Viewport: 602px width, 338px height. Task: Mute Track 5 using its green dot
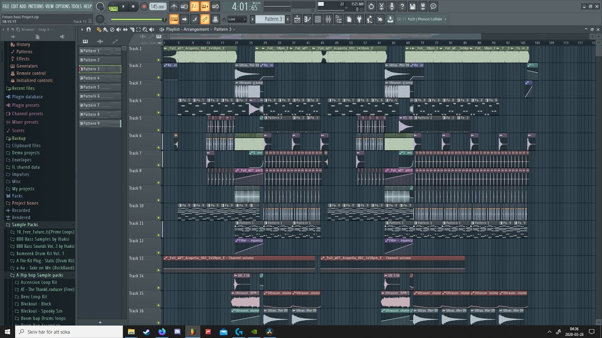click(158, 130)
